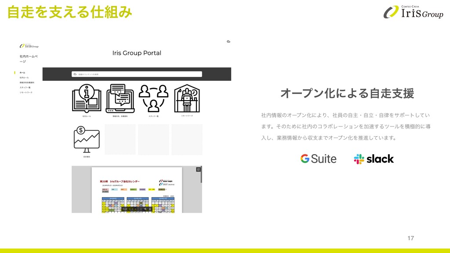Click the cloud icon inside the search bar

tap(75, 74)
